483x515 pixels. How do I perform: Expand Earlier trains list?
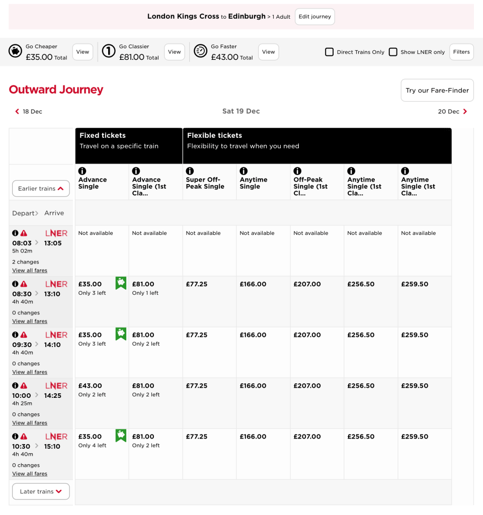(41, 189)
